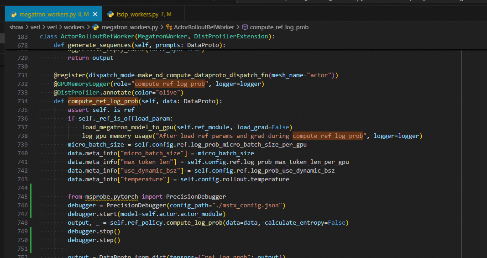Image resolution: width=487 pixels, height=258 pixels.
Task: Click compute_ref_log_prob function name on line 734
Action: click(x=103, y=101)
